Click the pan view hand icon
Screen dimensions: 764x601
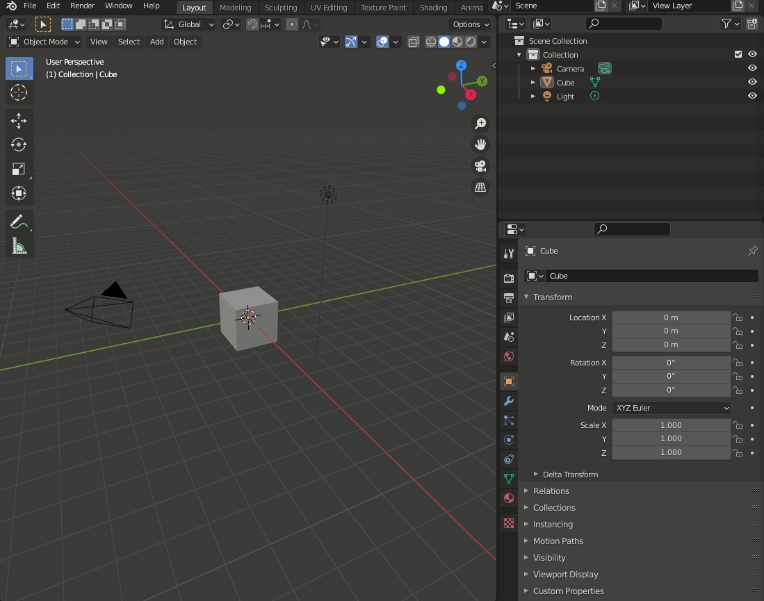point(480,145)
